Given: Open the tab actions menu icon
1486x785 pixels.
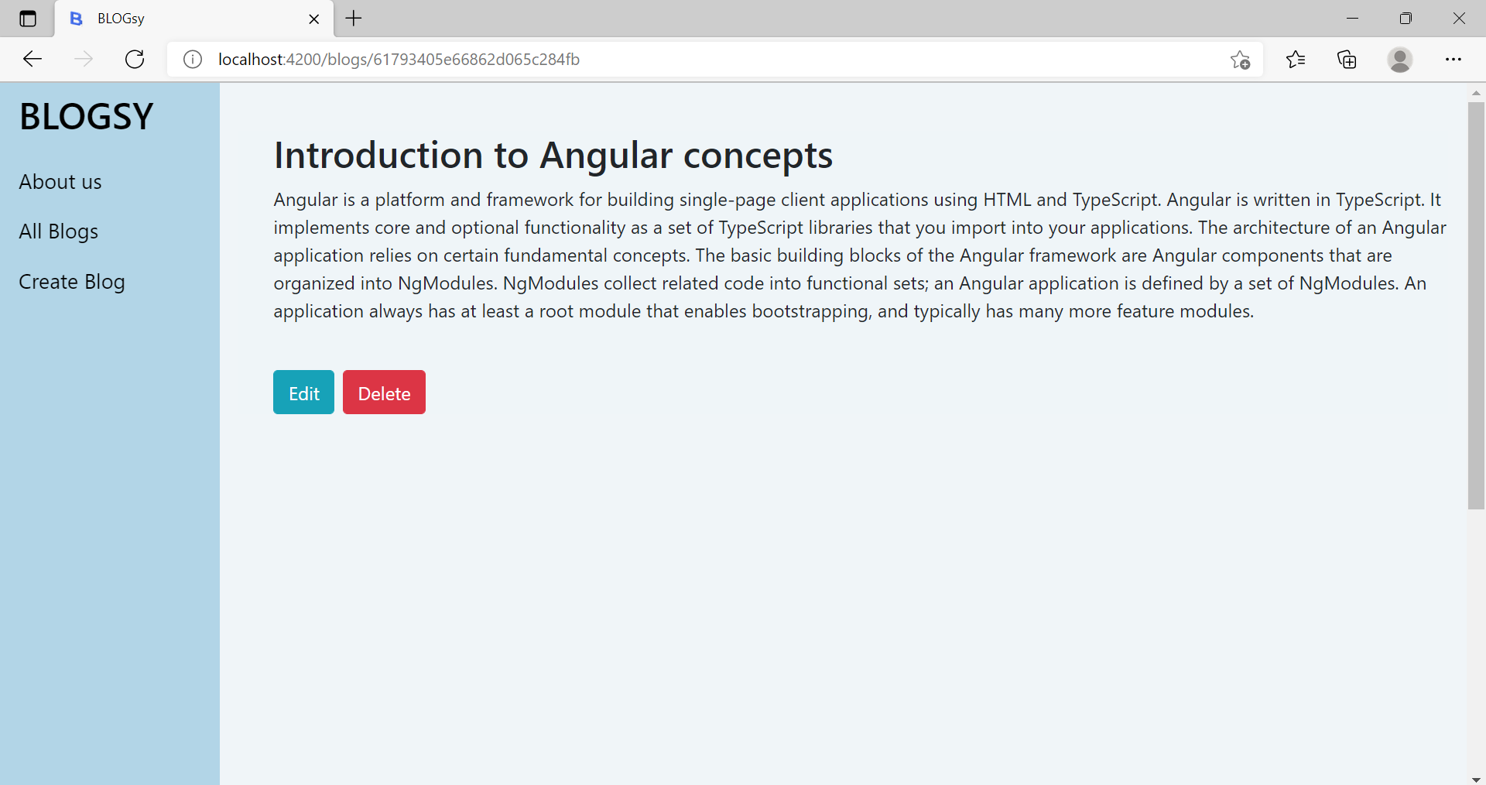Looking at the screenshot, I should click(28, 19).
